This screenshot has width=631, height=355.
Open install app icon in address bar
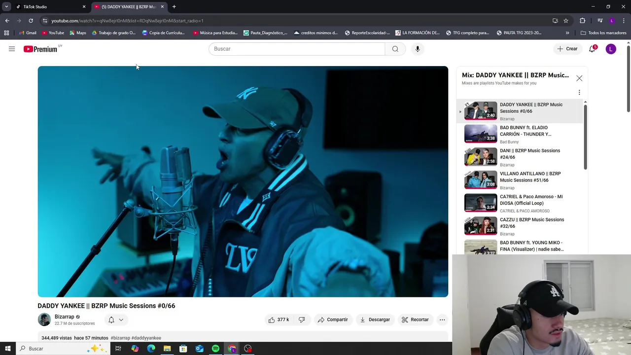tap(555, 21)
